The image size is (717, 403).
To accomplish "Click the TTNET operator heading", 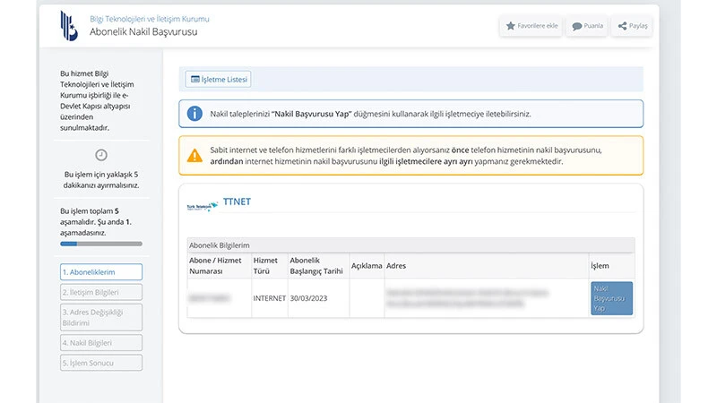I will tap(237, 201).
